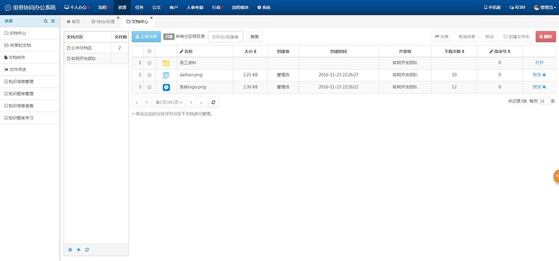Screen dimensions: 559x261
Task: Select the 公共文档区 partition row
Action: pyautogui.click(x=96, y=48)
